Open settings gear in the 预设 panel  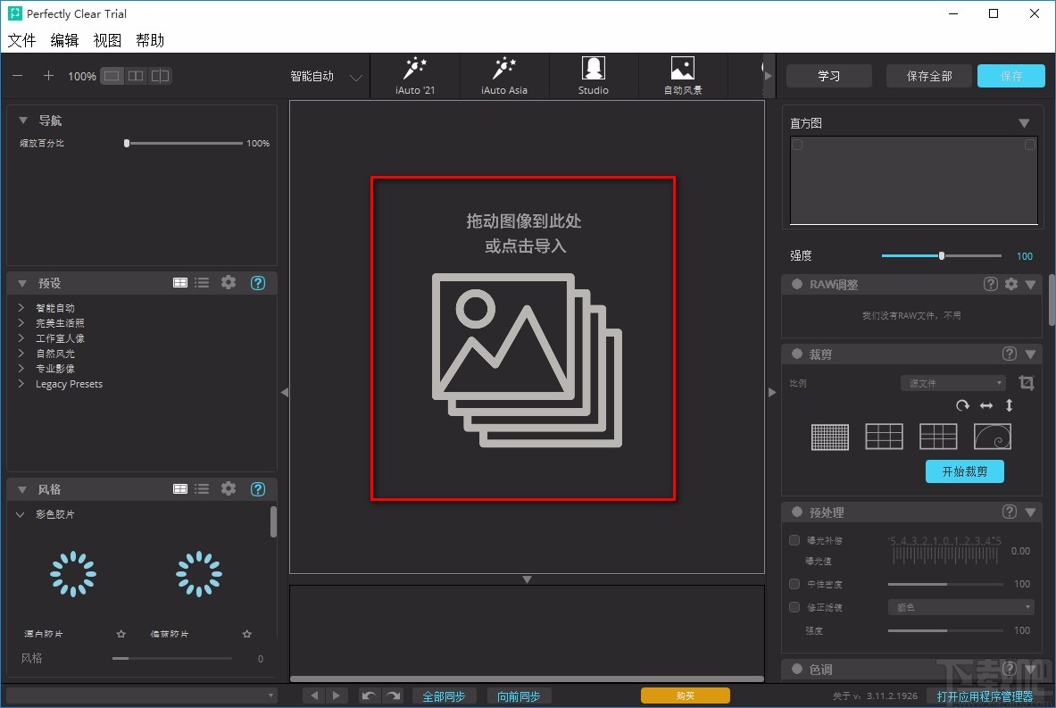229,283
